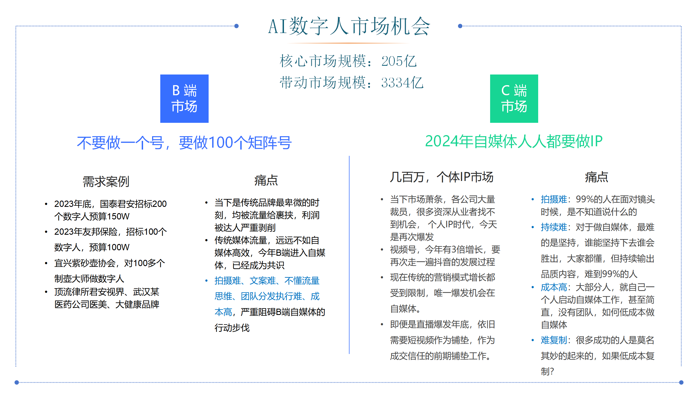Click the title AI数字人市场机会
Screen dimensions: 699x393
click(x=349, y=26)
